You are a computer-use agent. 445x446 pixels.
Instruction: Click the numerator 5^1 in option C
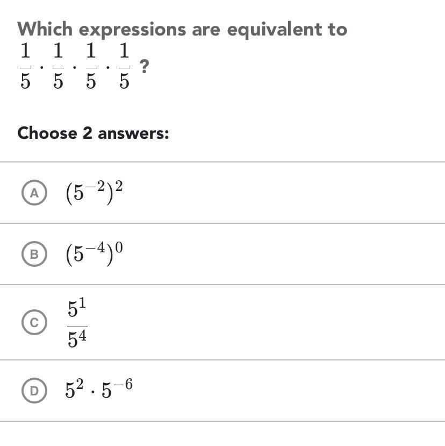[77, 308]
